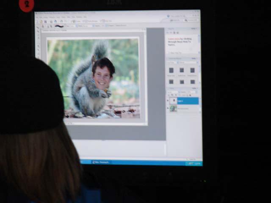Click the red Learn more link in How To
This screenshot has width=271, height=203.
(x=171, y=38)
